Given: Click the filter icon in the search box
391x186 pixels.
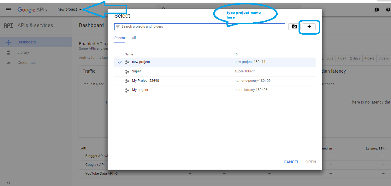Looking at the screenshot, I should [x=118, y=27].
